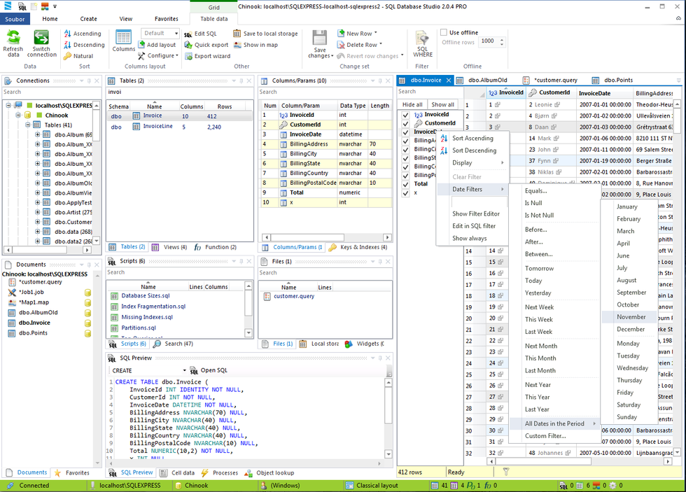The image size is (686, 492).
Task: Click the Tables search input field
Action: 178,92
